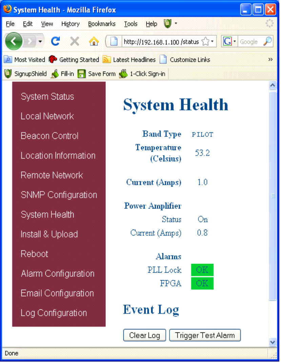This screenshot has width=281, height=362.
Task: Open the address bar history dropdown
Action: pyautogui.click(x=213, y=42)
